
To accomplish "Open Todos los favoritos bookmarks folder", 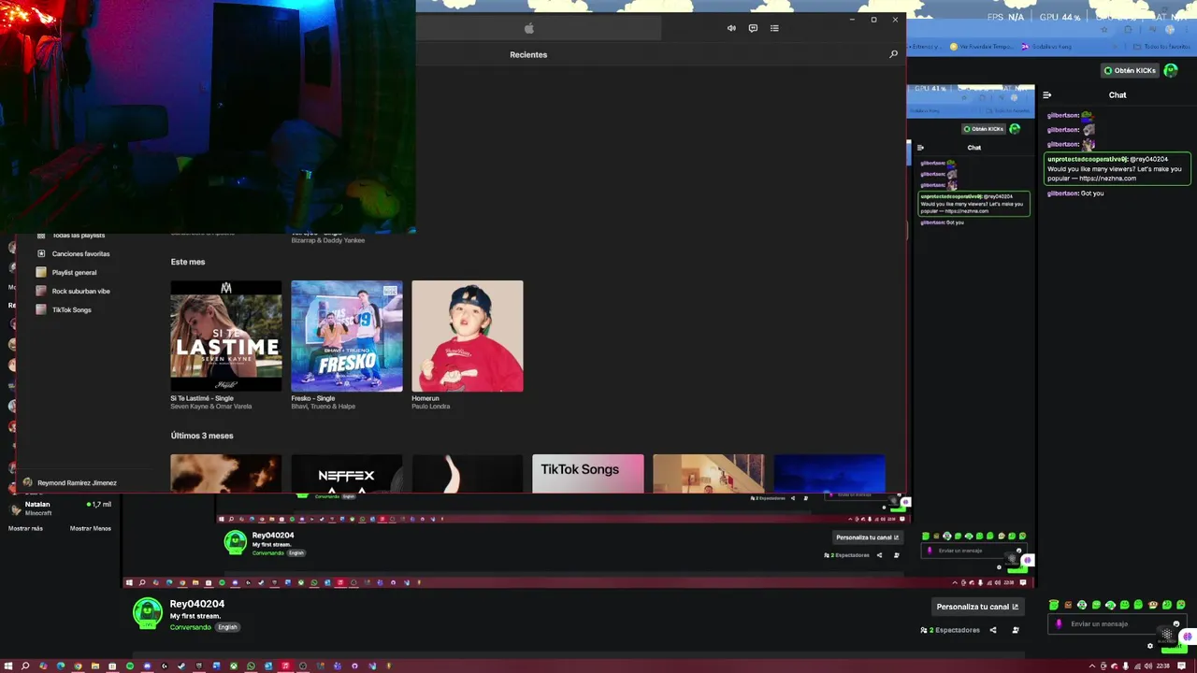I will pos(1162,46).
